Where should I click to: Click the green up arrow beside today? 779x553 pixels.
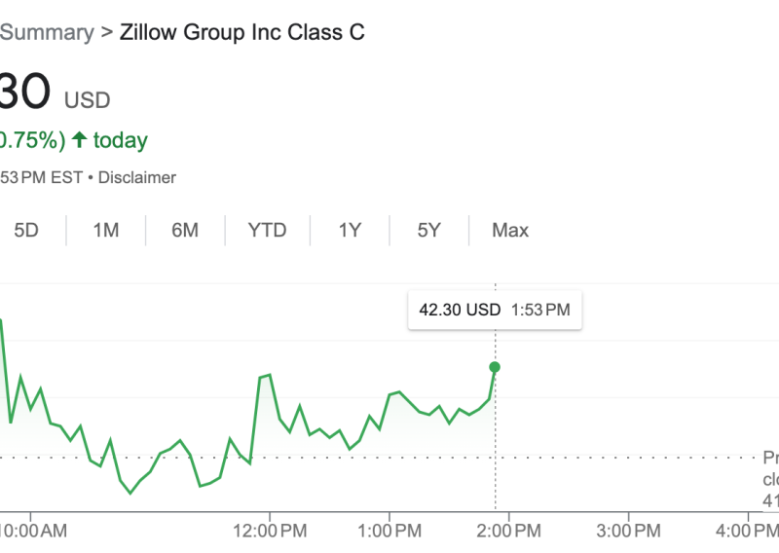(x=79, y=140)
